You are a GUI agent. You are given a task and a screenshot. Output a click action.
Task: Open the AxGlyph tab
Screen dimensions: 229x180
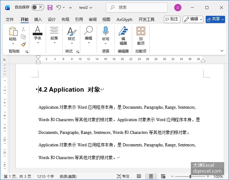pos(124,19)
